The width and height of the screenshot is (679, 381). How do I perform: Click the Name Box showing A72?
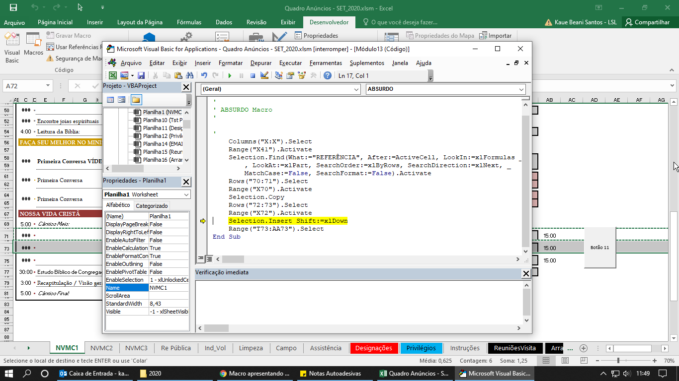point(29,86)
